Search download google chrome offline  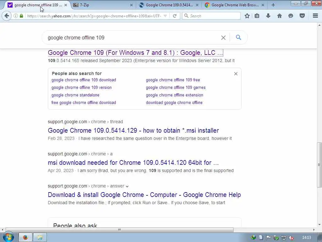point(174,102)
